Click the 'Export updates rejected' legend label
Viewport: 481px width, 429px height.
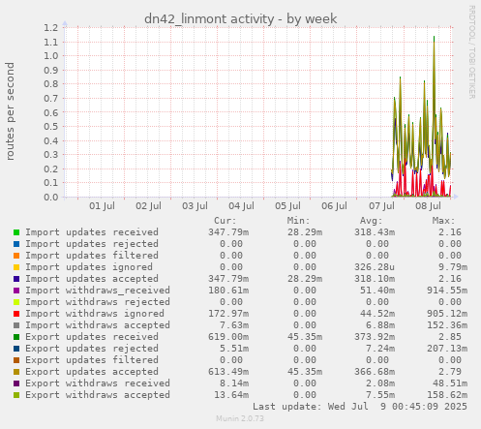[92, 349]
